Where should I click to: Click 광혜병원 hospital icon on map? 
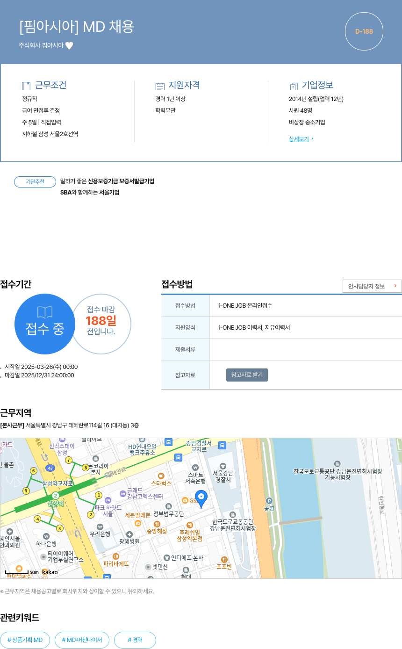129,534
